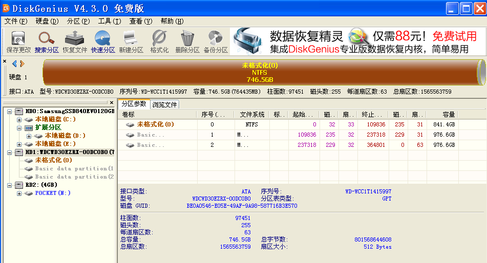
Task: Collapse the HD0 SamsungSSD840EVO disk node
Action: pyautogui.click(x=10, y=112)
